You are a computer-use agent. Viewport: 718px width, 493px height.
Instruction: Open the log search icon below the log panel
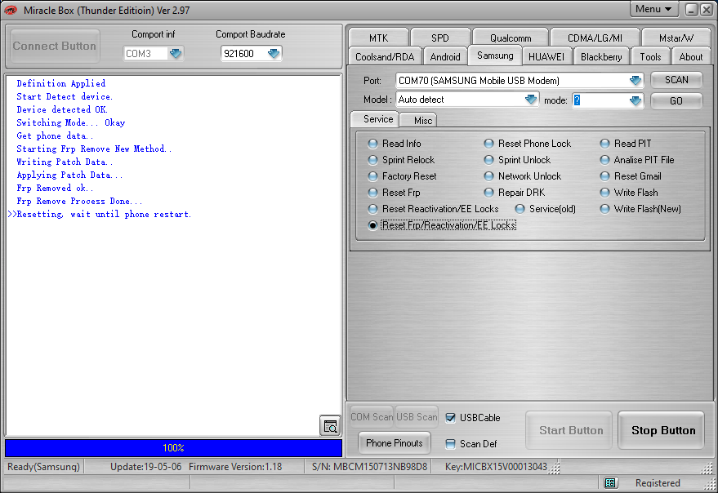click(330, 426)
